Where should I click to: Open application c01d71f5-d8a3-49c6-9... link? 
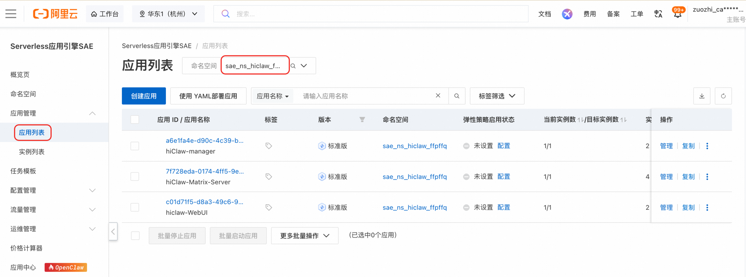tap(205, 202)
